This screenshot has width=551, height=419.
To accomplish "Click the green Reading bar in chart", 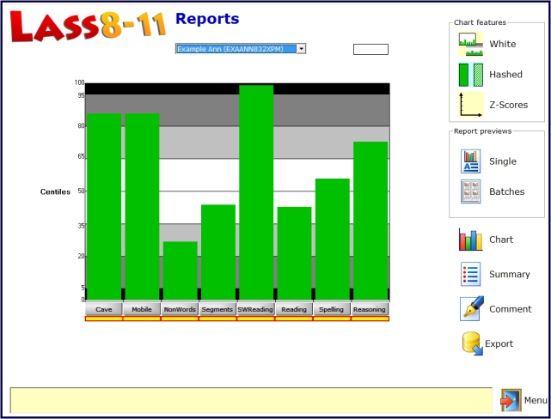I will tap(295, 253).
